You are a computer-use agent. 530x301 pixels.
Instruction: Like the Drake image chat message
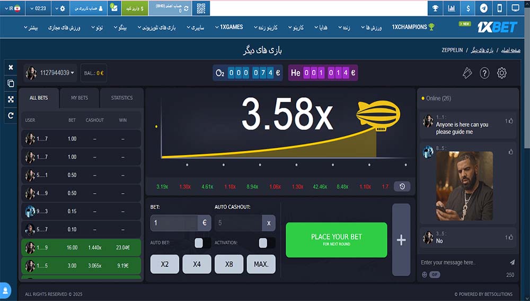pyautogui.click(x=511, y=152)
